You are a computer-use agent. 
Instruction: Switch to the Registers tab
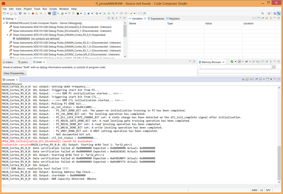point(173,18)
